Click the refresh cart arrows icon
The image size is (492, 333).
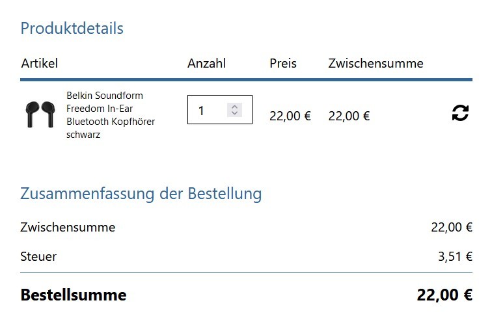[x=460, y=113]
